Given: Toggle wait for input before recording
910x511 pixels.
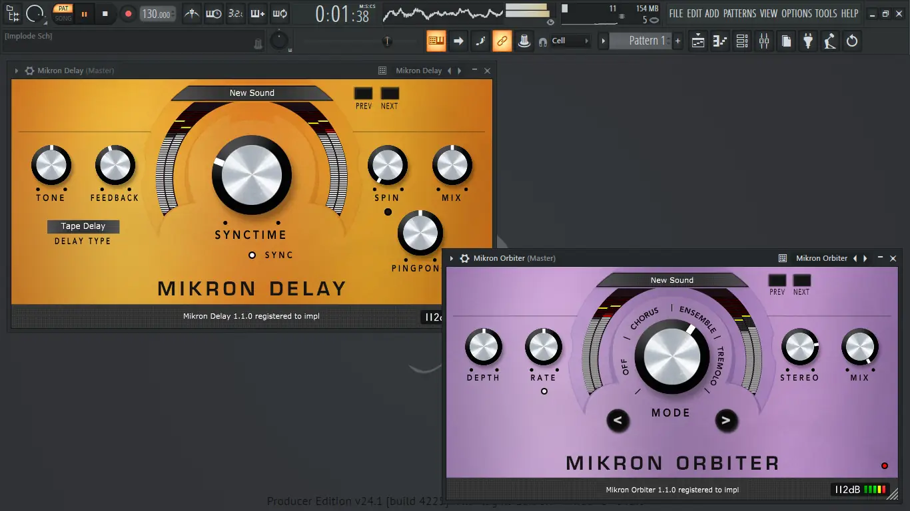Looking at the screenshot, I should (x=214, y=13).
